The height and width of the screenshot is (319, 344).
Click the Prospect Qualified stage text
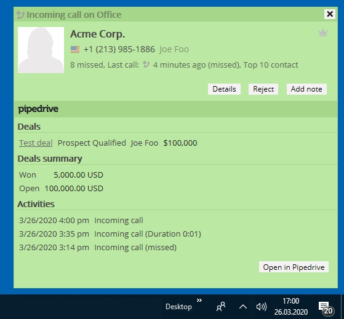coord(92,143)
